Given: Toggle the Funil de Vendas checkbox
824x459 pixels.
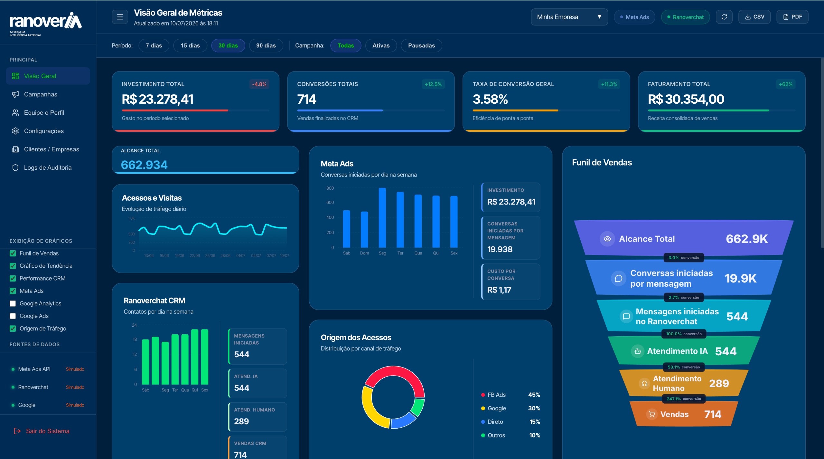Looking at the screenshot, I should pyautogui.click(x=13, y=253).
